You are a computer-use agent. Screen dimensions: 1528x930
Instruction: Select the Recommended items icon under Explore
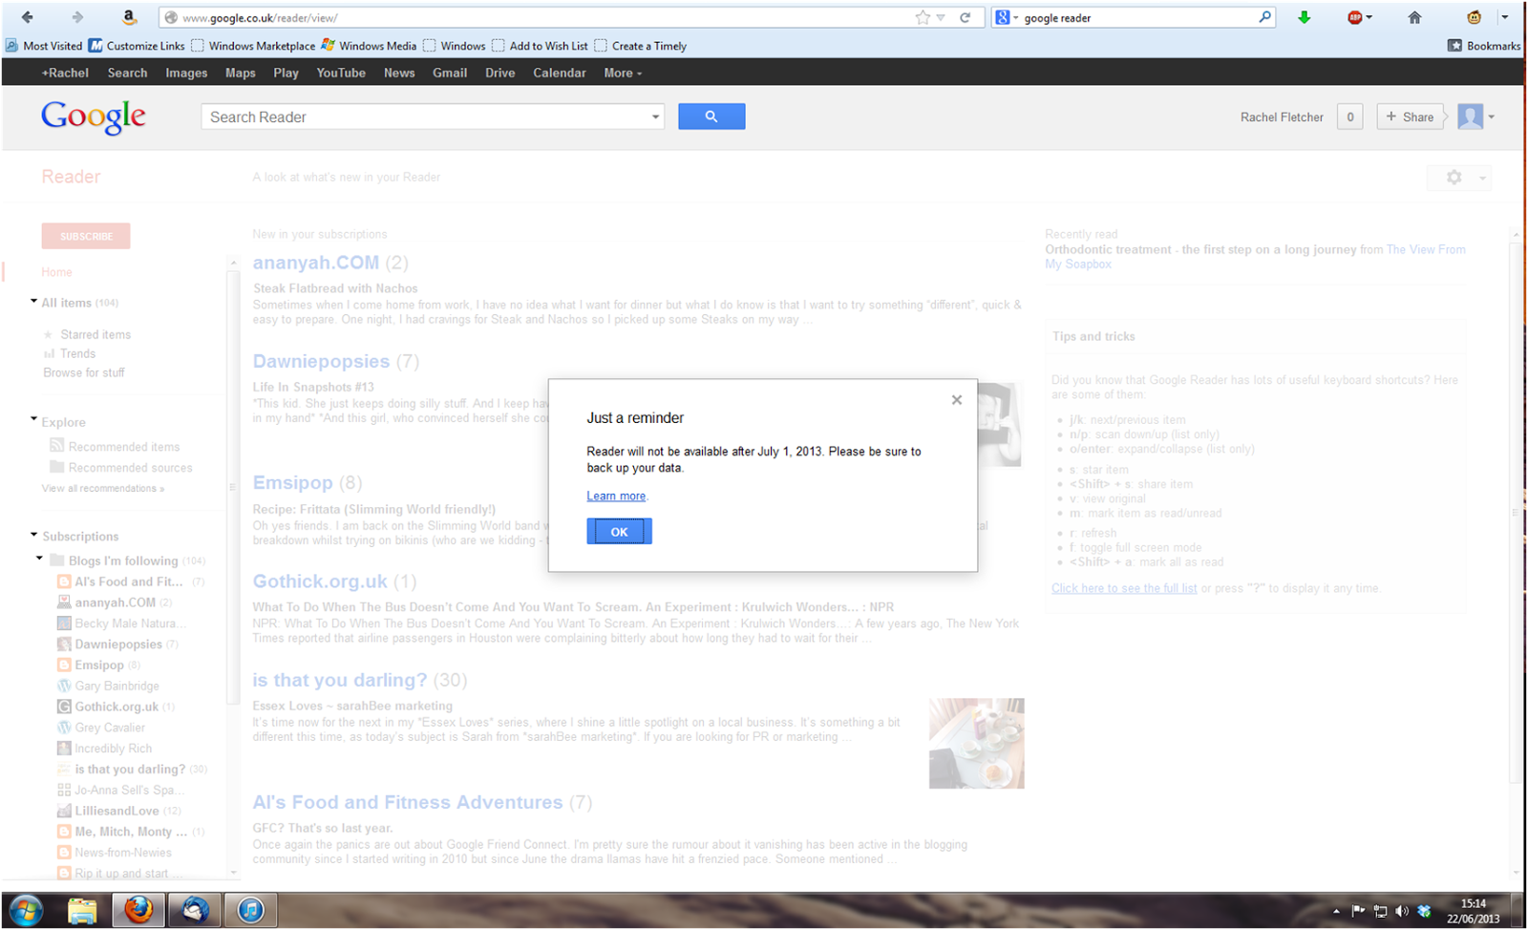pos(56,446)
